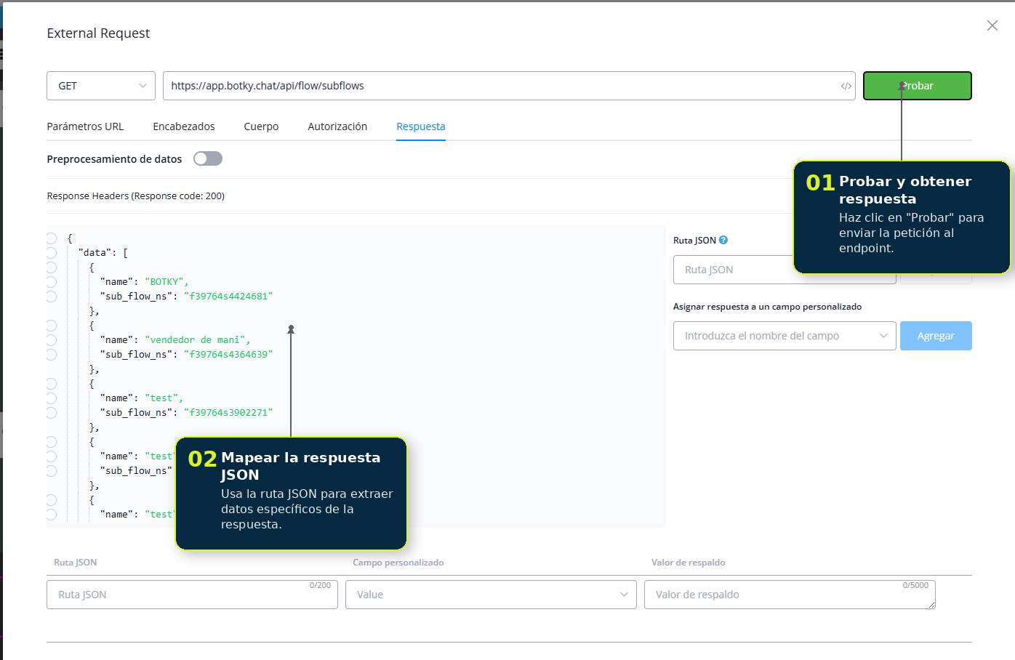Select the circle next to "data" line

tap(51, 253)
